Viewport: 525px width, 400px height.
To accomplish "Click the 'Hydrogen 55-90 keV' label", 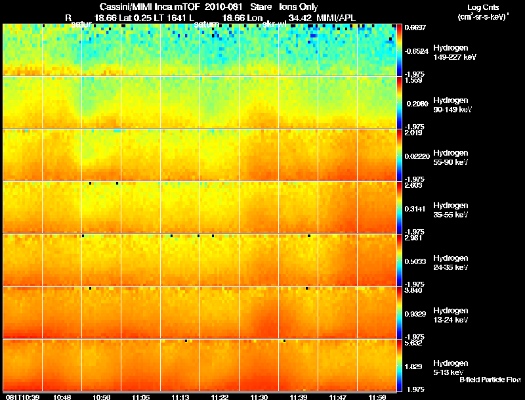I will (451, 158).
